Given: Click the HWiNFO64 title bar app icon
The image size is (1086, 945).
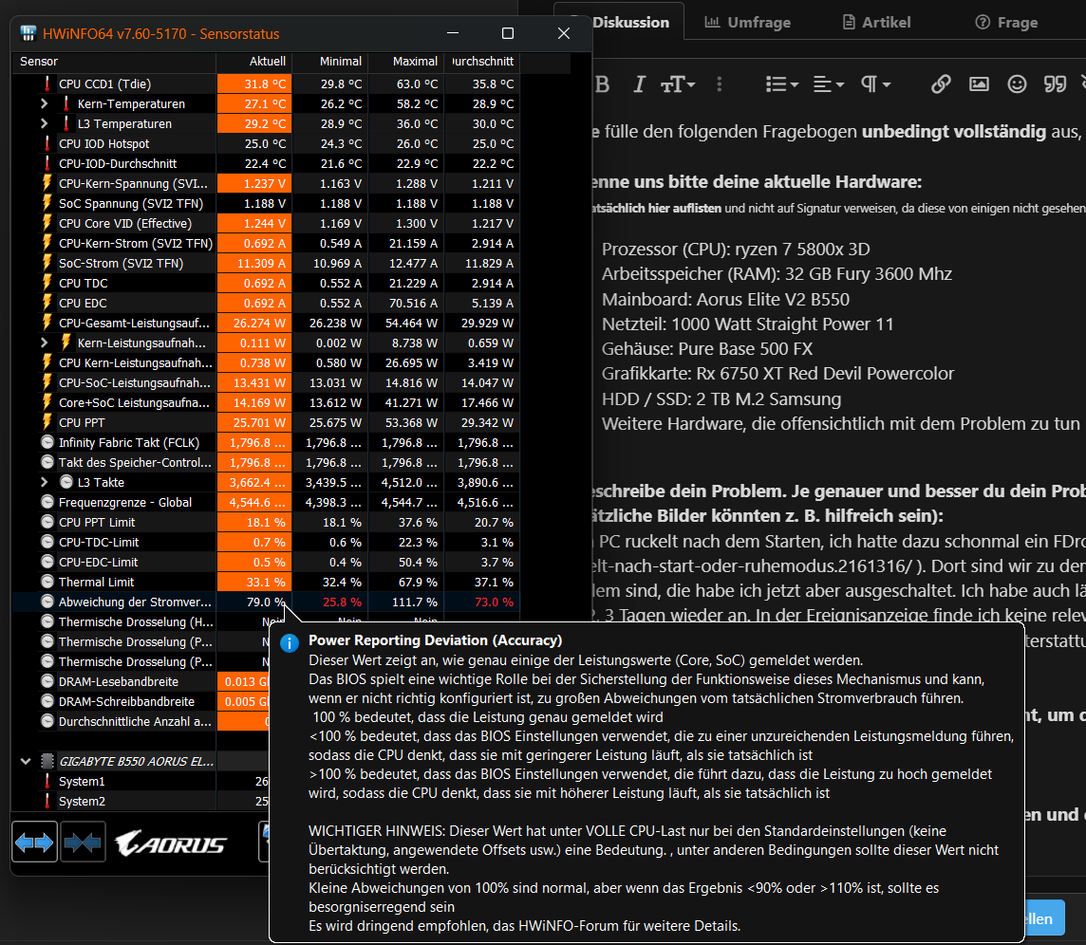Looking at the screenshot, I should pyautogui.click(x=28, y=33).
